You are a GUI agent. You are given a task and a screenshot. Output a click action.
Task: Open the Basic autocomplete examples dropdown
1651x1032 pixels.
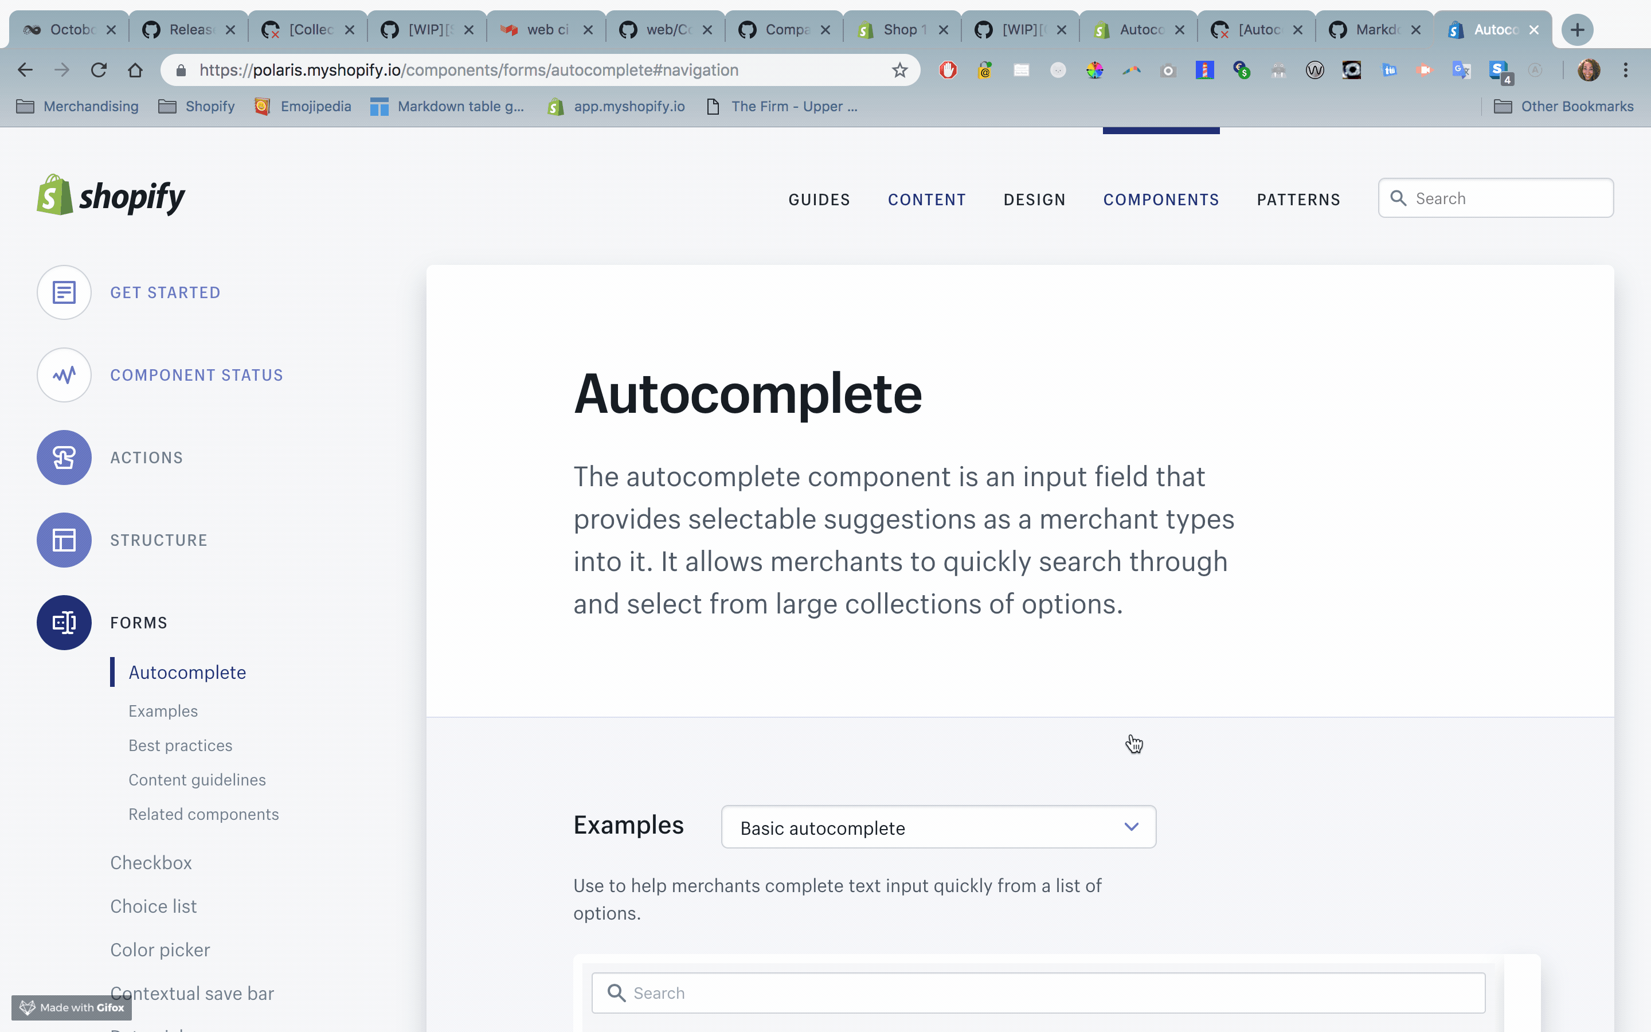(x=938, y=827)
